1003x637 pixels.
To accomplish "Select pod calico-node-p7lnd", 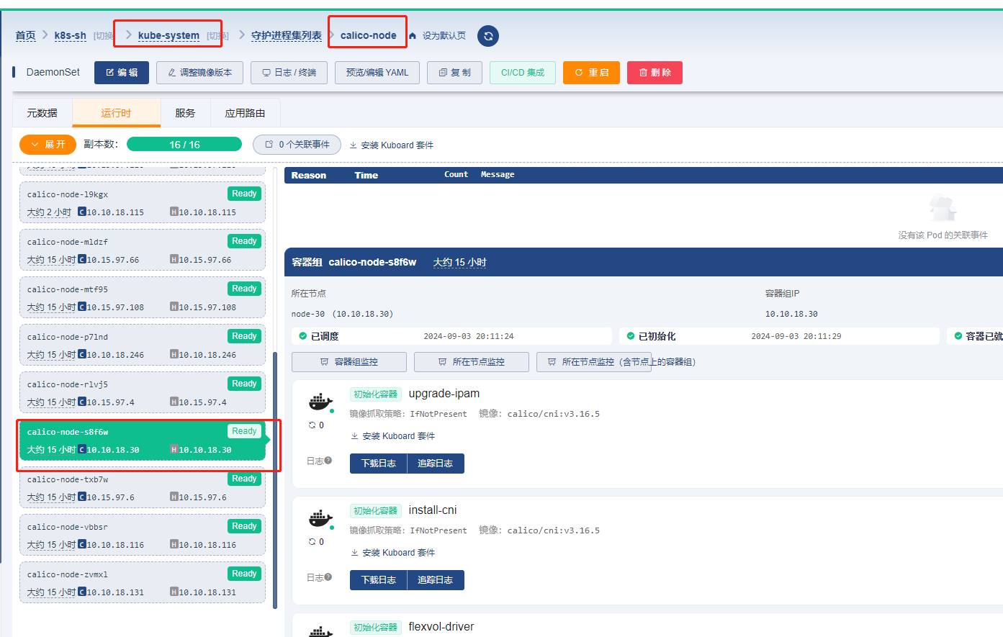I will 143,345.
